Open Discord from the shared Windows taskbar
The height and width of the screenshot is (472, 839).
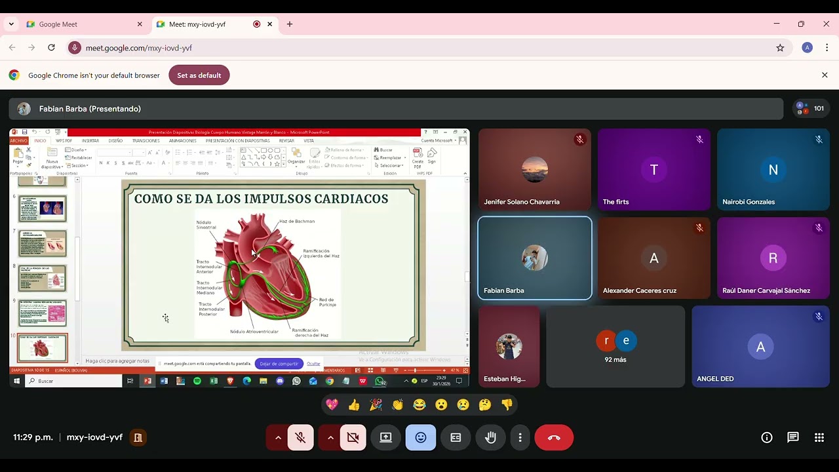[280, 381]
